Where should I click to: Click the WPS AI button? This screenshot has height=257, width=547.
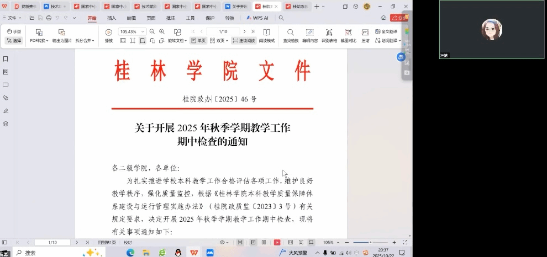[x=257, y=18]
